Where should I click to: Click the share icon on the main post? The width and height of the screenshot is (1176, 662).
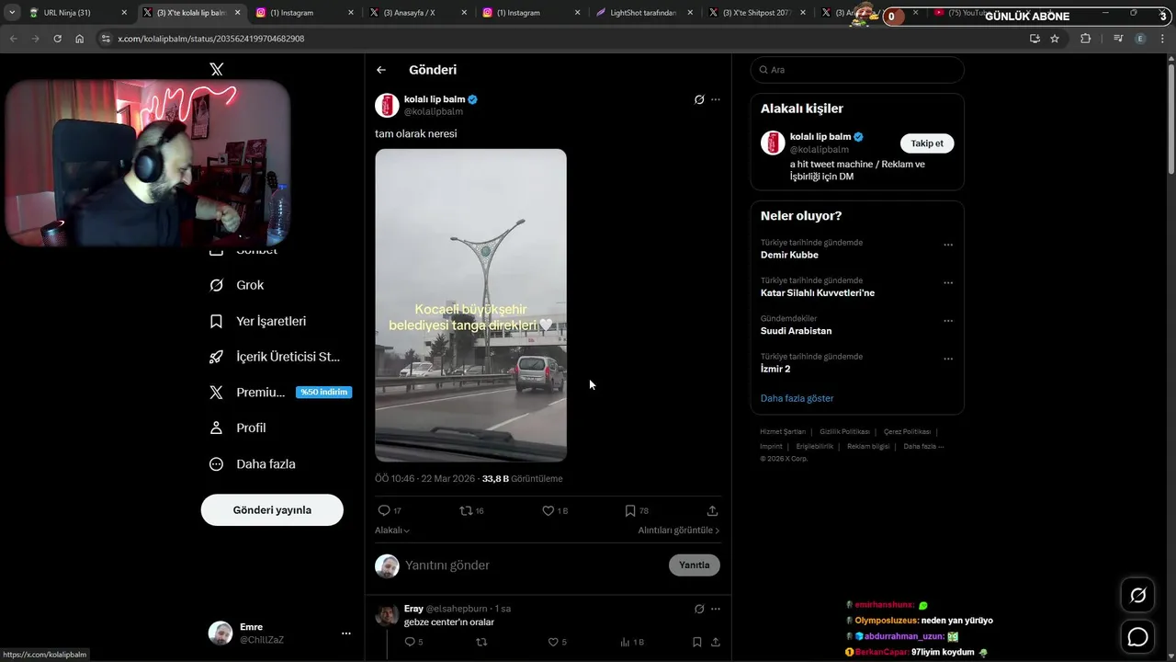click(712, 510)
